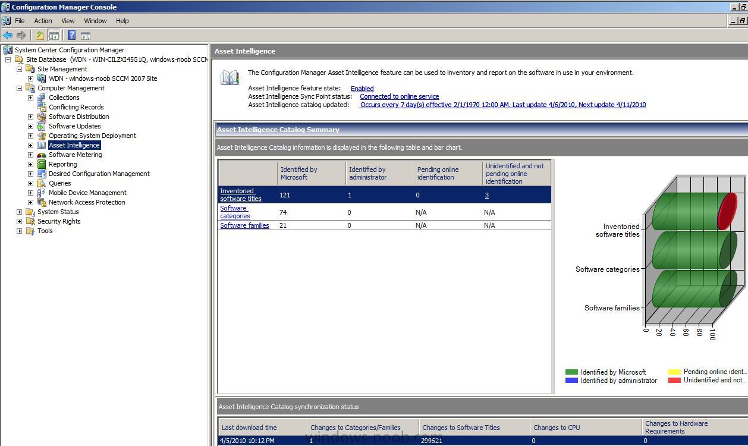748x446 pixels.
Task: Toggle the Show/Hide Console Tree button
Action: point(54,36)
